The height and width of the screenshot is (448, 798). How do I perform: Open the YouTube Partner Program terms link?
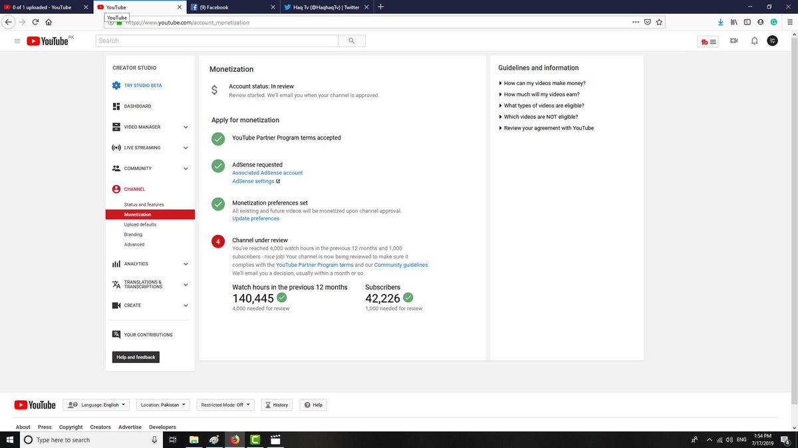pyautogui.click(x=315, y=265)
